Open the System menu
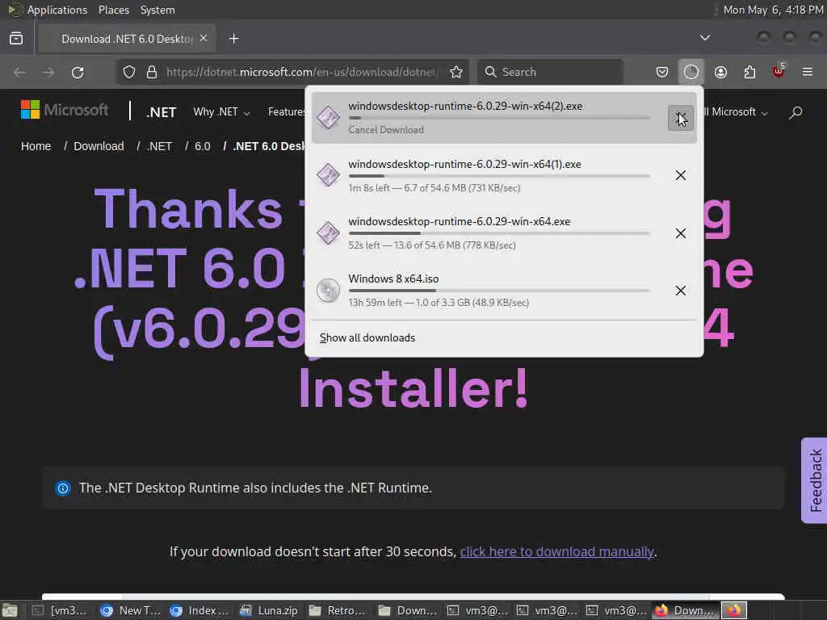This screenshot has width=827, height=620. [157, 10]
